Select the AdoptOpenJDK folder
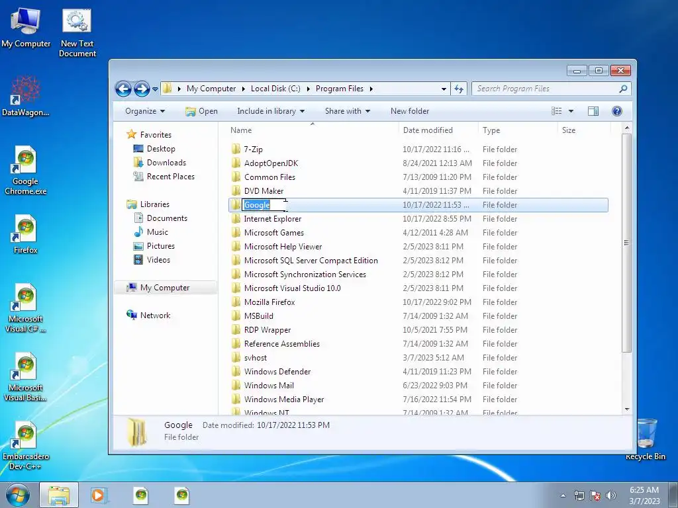The width and height of the screenshot is (678, 508). [271, 163]
